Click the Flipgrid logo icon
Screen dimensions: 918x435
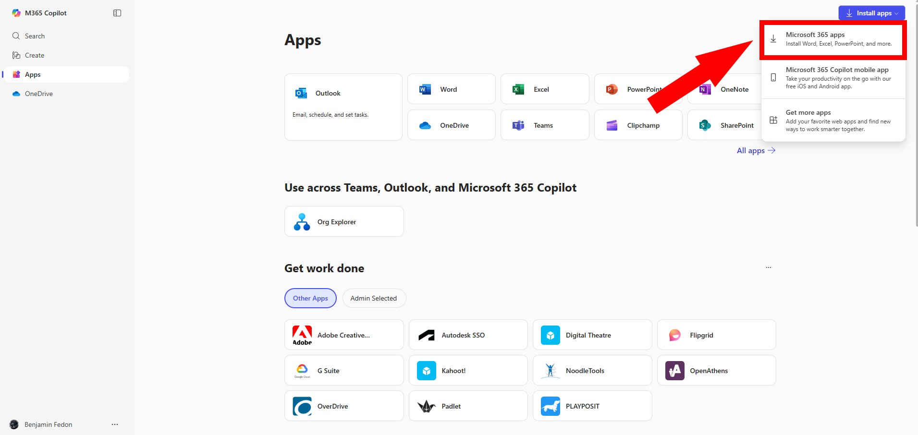pos(675,335)
